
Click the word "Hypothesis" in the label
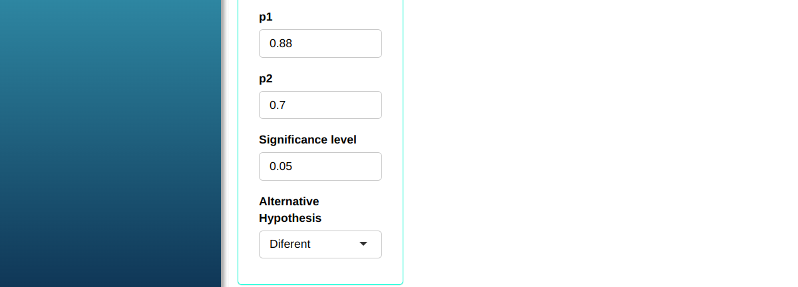(290, 218)
